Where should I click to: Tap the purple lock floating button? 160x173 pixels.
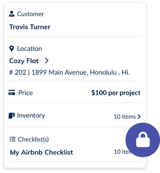[x=143, y=140]
